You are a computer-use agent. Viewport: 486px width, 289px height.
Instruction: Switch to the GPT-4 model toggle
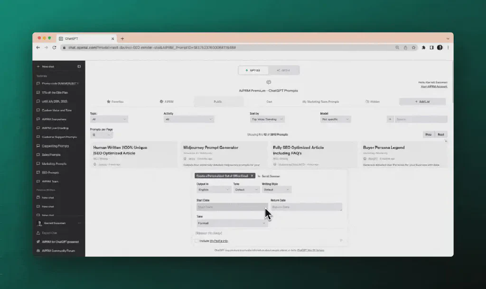point(284,70)
